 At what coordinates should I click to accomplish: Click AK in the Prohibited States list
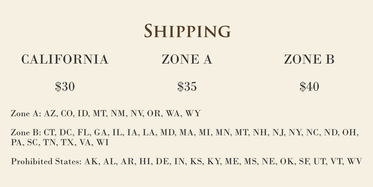(x=91, y=162)
